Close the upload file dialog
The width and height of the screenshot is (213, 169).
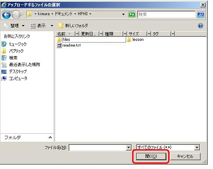203,5
